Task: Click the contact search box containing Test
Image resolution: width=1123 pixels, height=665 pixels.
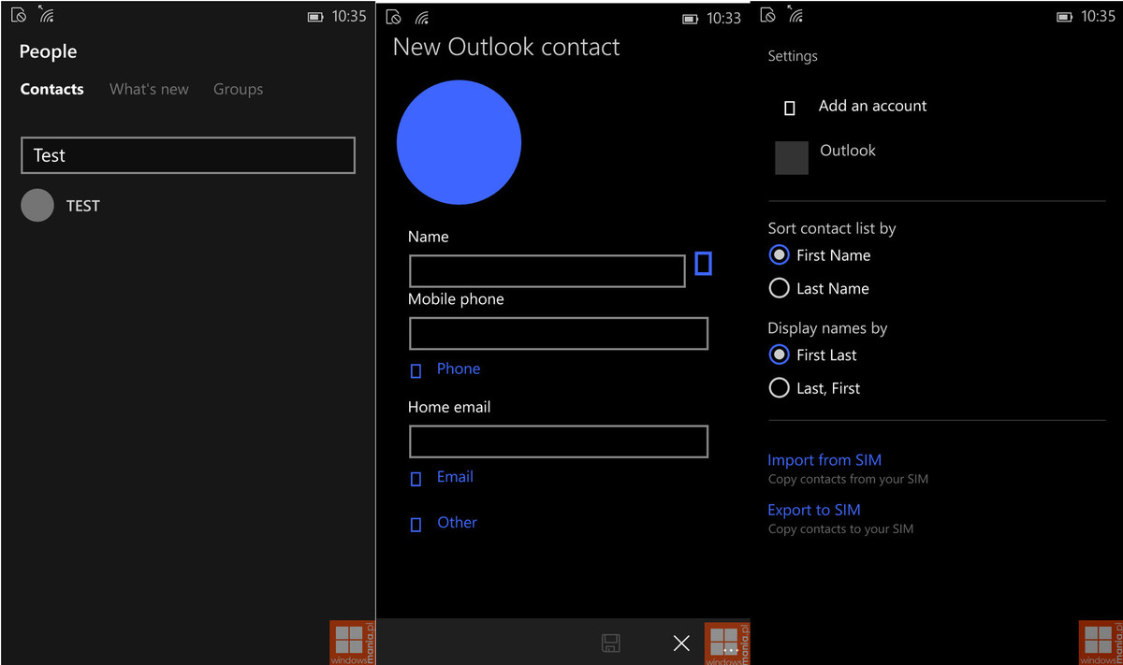Action: click(188, 155)
